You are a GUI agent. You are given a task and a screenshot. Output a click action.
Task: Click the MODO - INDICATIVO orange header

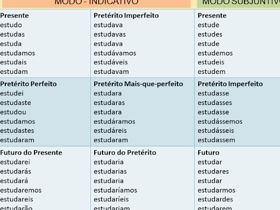[x=96, y=3]
